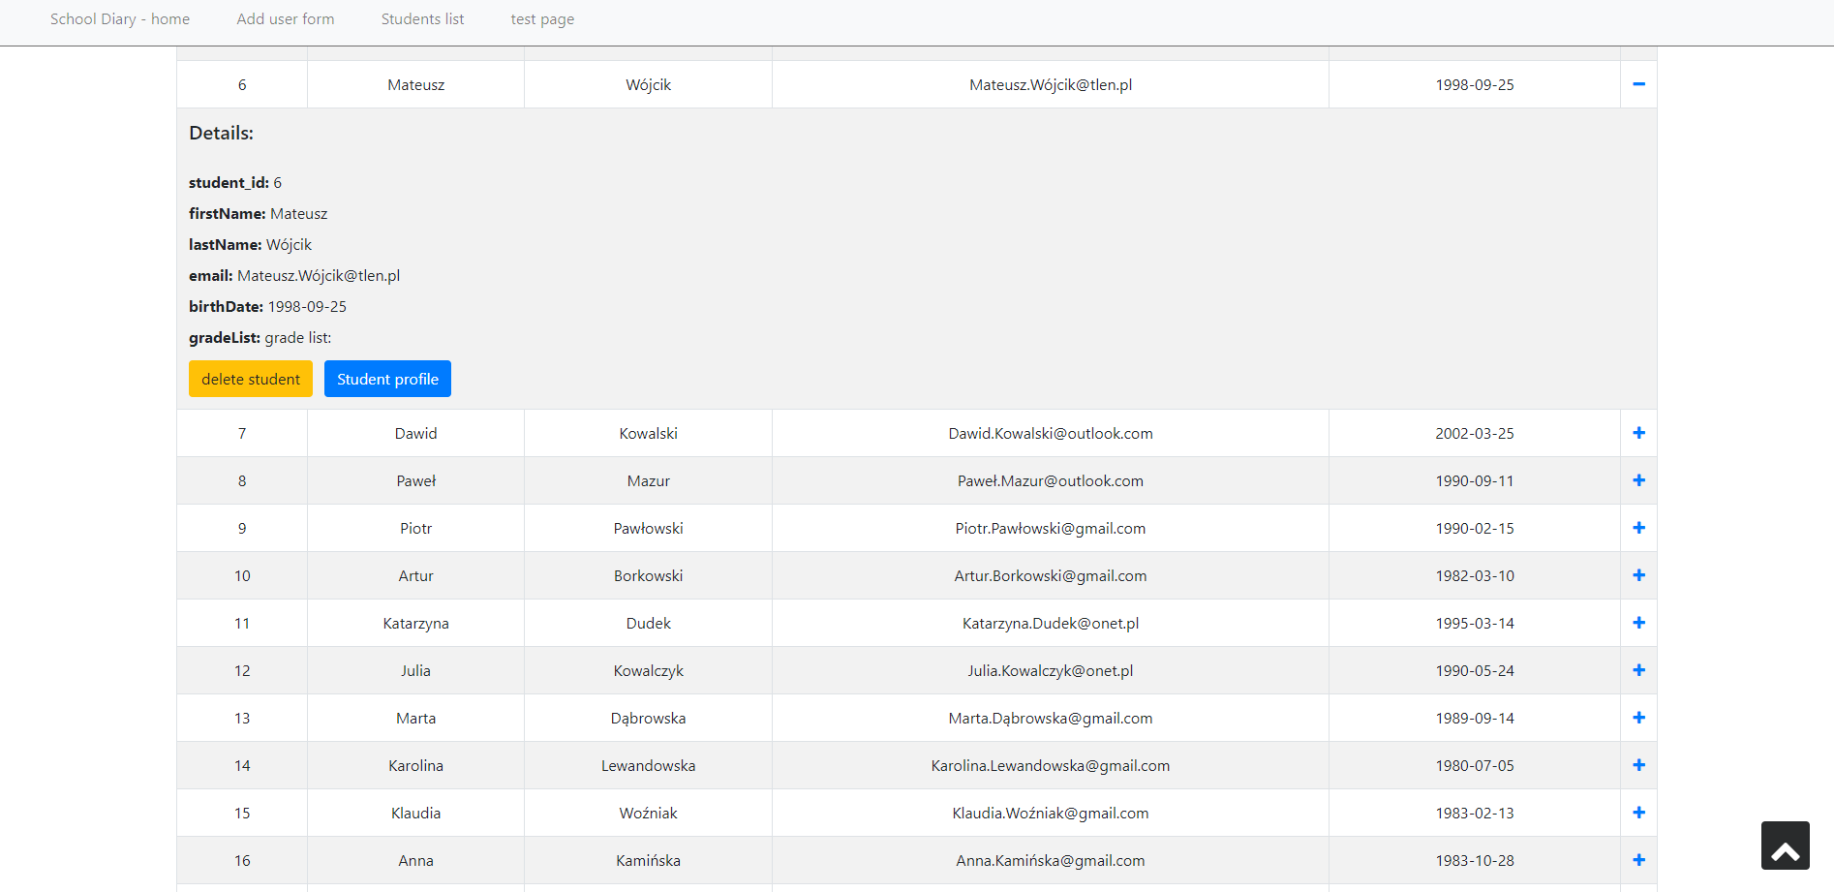Click email Anna.Kamińska@gmail.com

coord(1051,860)
